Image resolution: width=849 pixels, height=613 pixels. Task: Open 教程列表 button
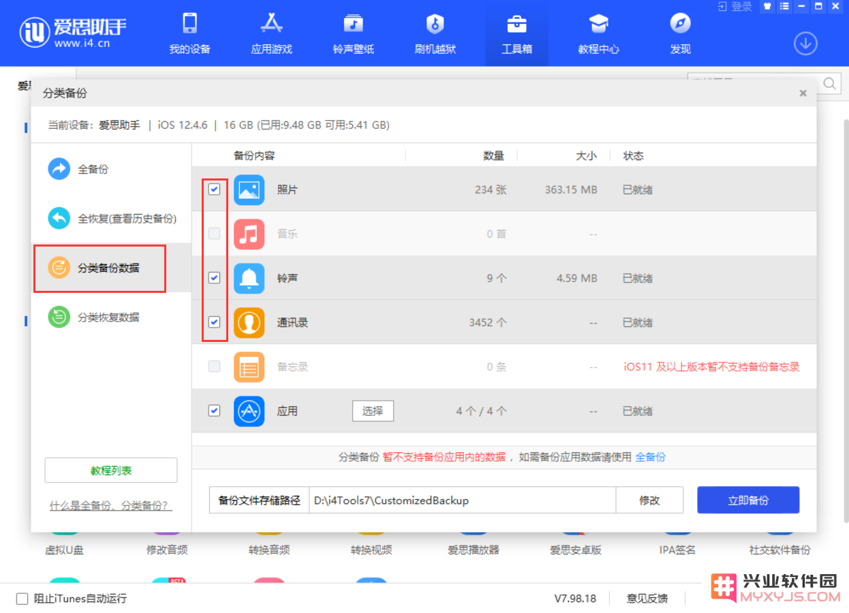[x=111, y=471]
